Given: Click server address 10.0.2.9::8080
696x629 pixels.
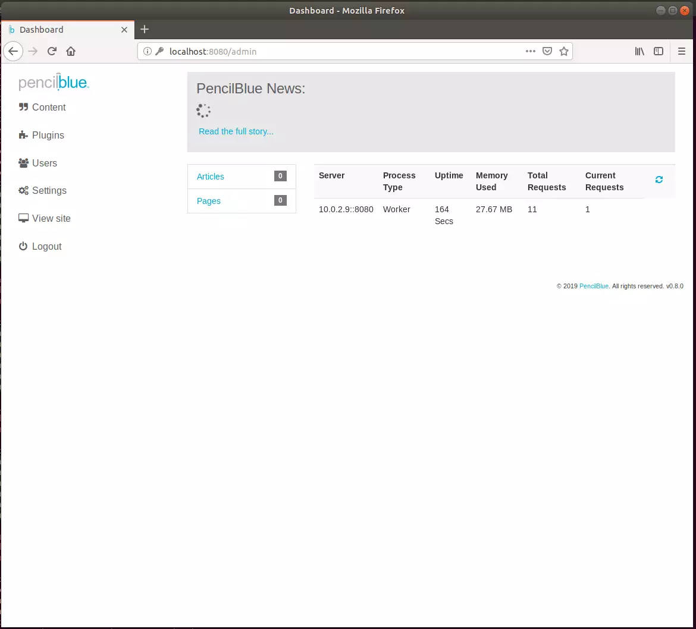Looking at the screenshot, I should 346,209.
